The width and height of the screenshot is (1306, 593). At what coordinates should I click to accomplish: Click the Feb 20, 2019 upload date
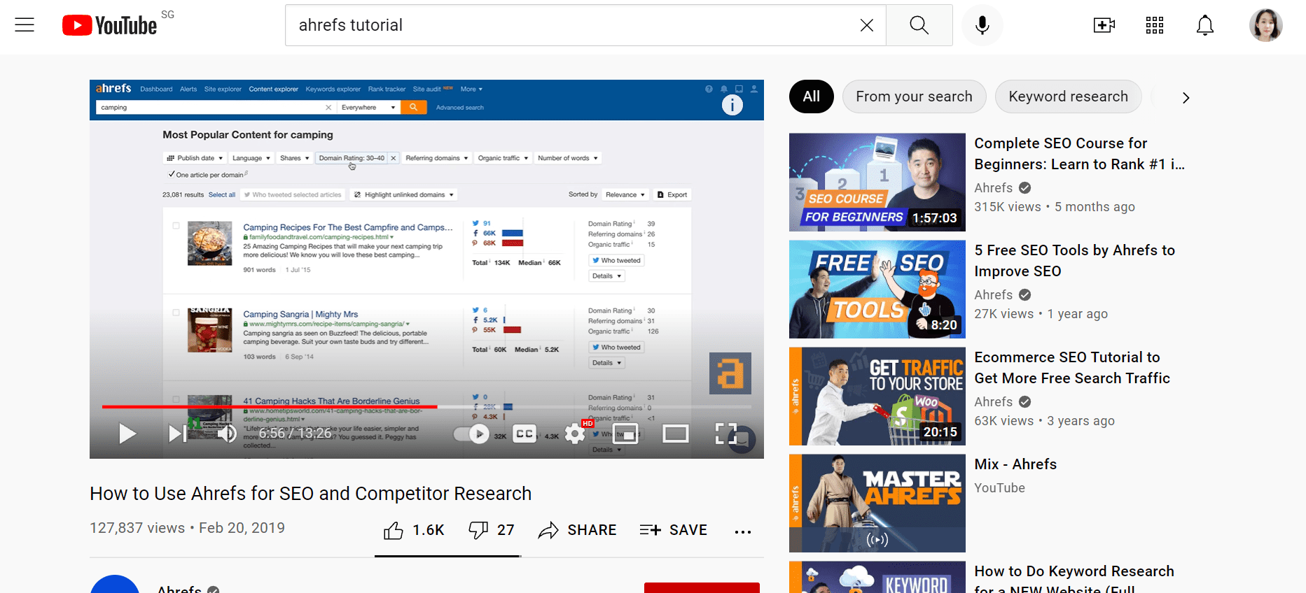(x=242, y=528)
